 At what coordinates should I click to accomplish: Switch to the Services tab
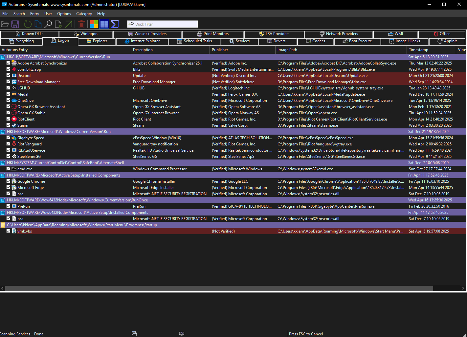click(239, 41)
